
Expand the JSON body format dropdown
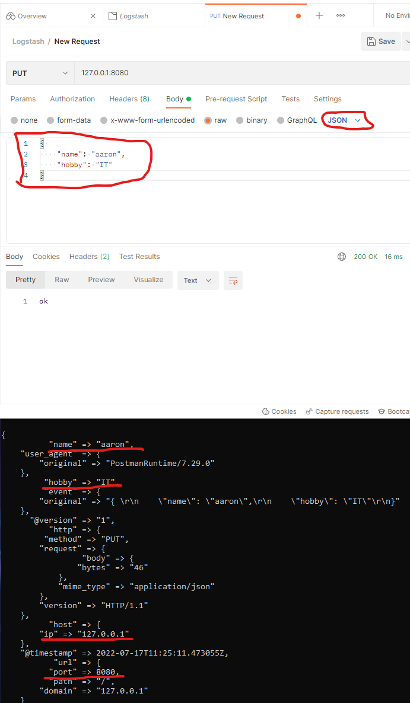tap(345, 120)
